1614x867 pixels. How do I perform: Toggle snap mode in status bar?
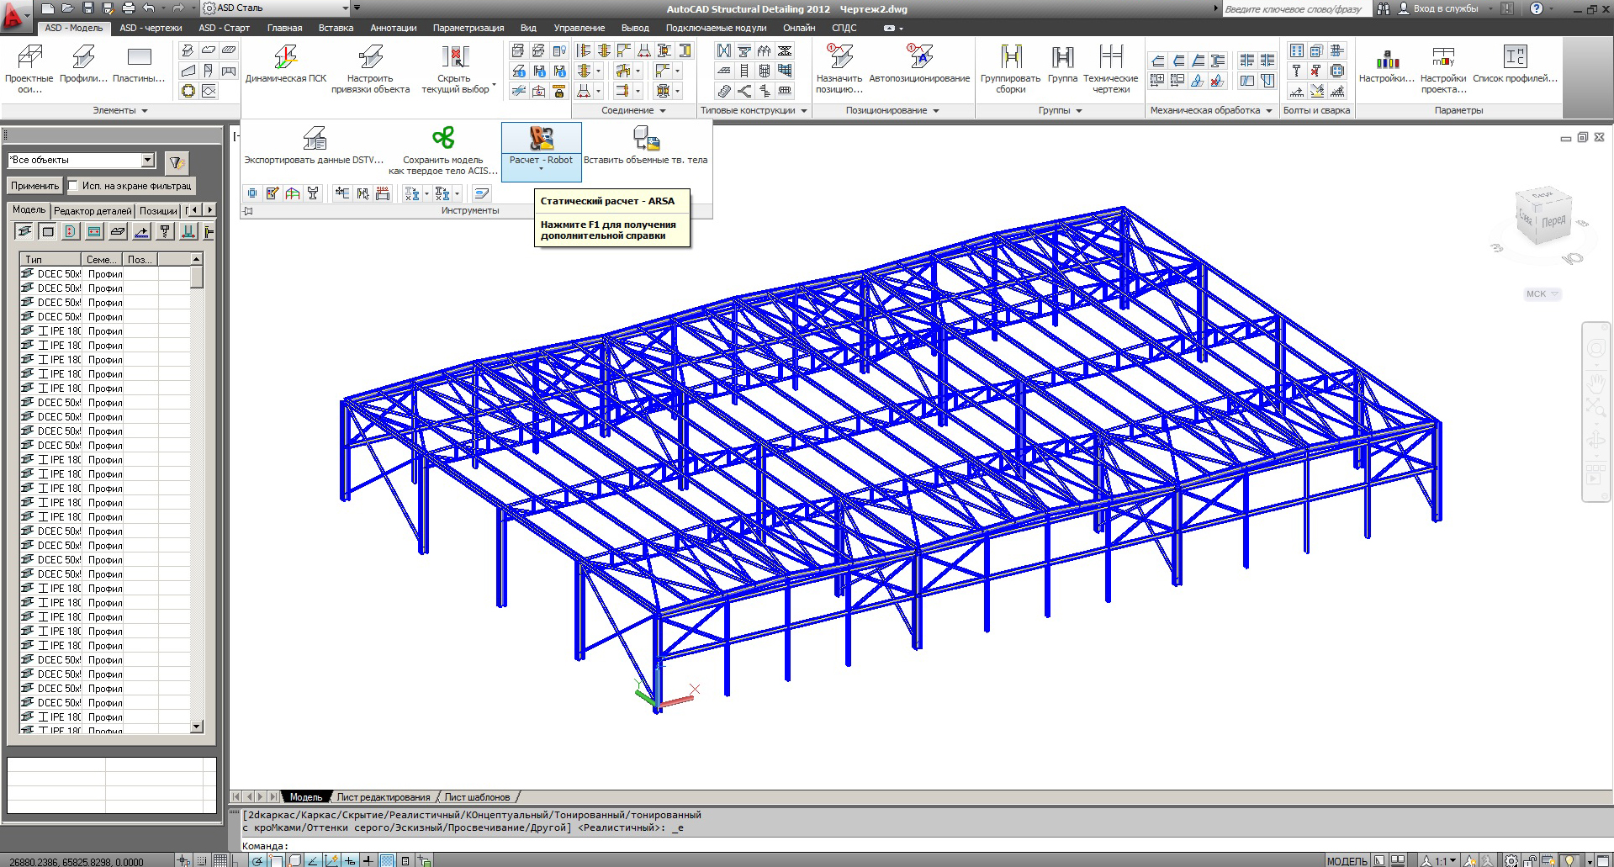coord(202,860)
